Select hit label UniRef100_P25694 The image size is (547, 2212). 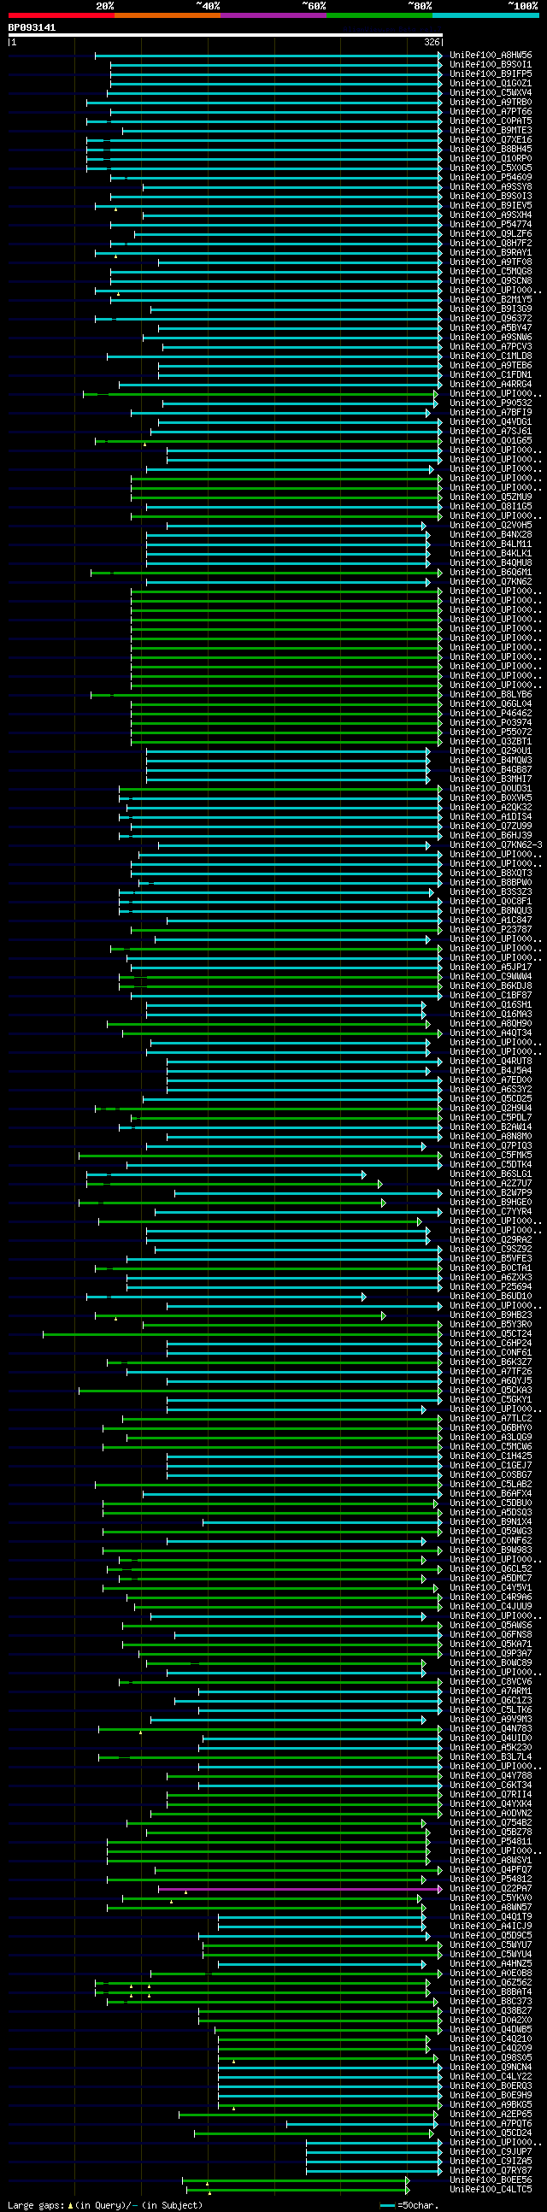491,1287
